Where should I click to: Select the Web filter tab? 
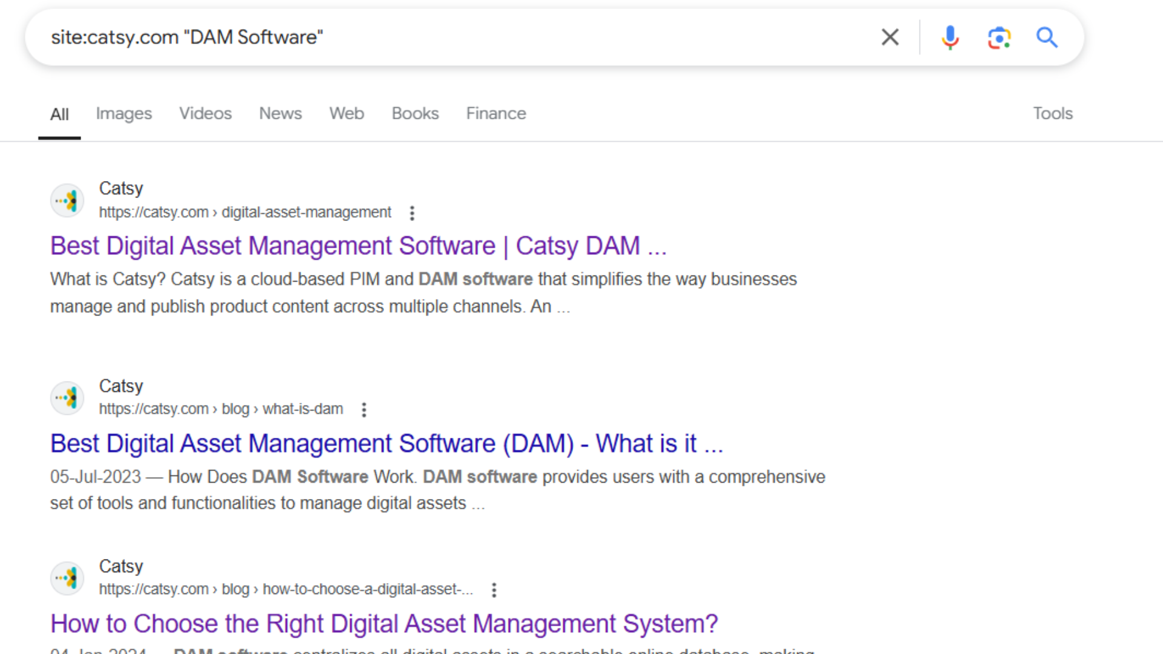click(346, 113)
